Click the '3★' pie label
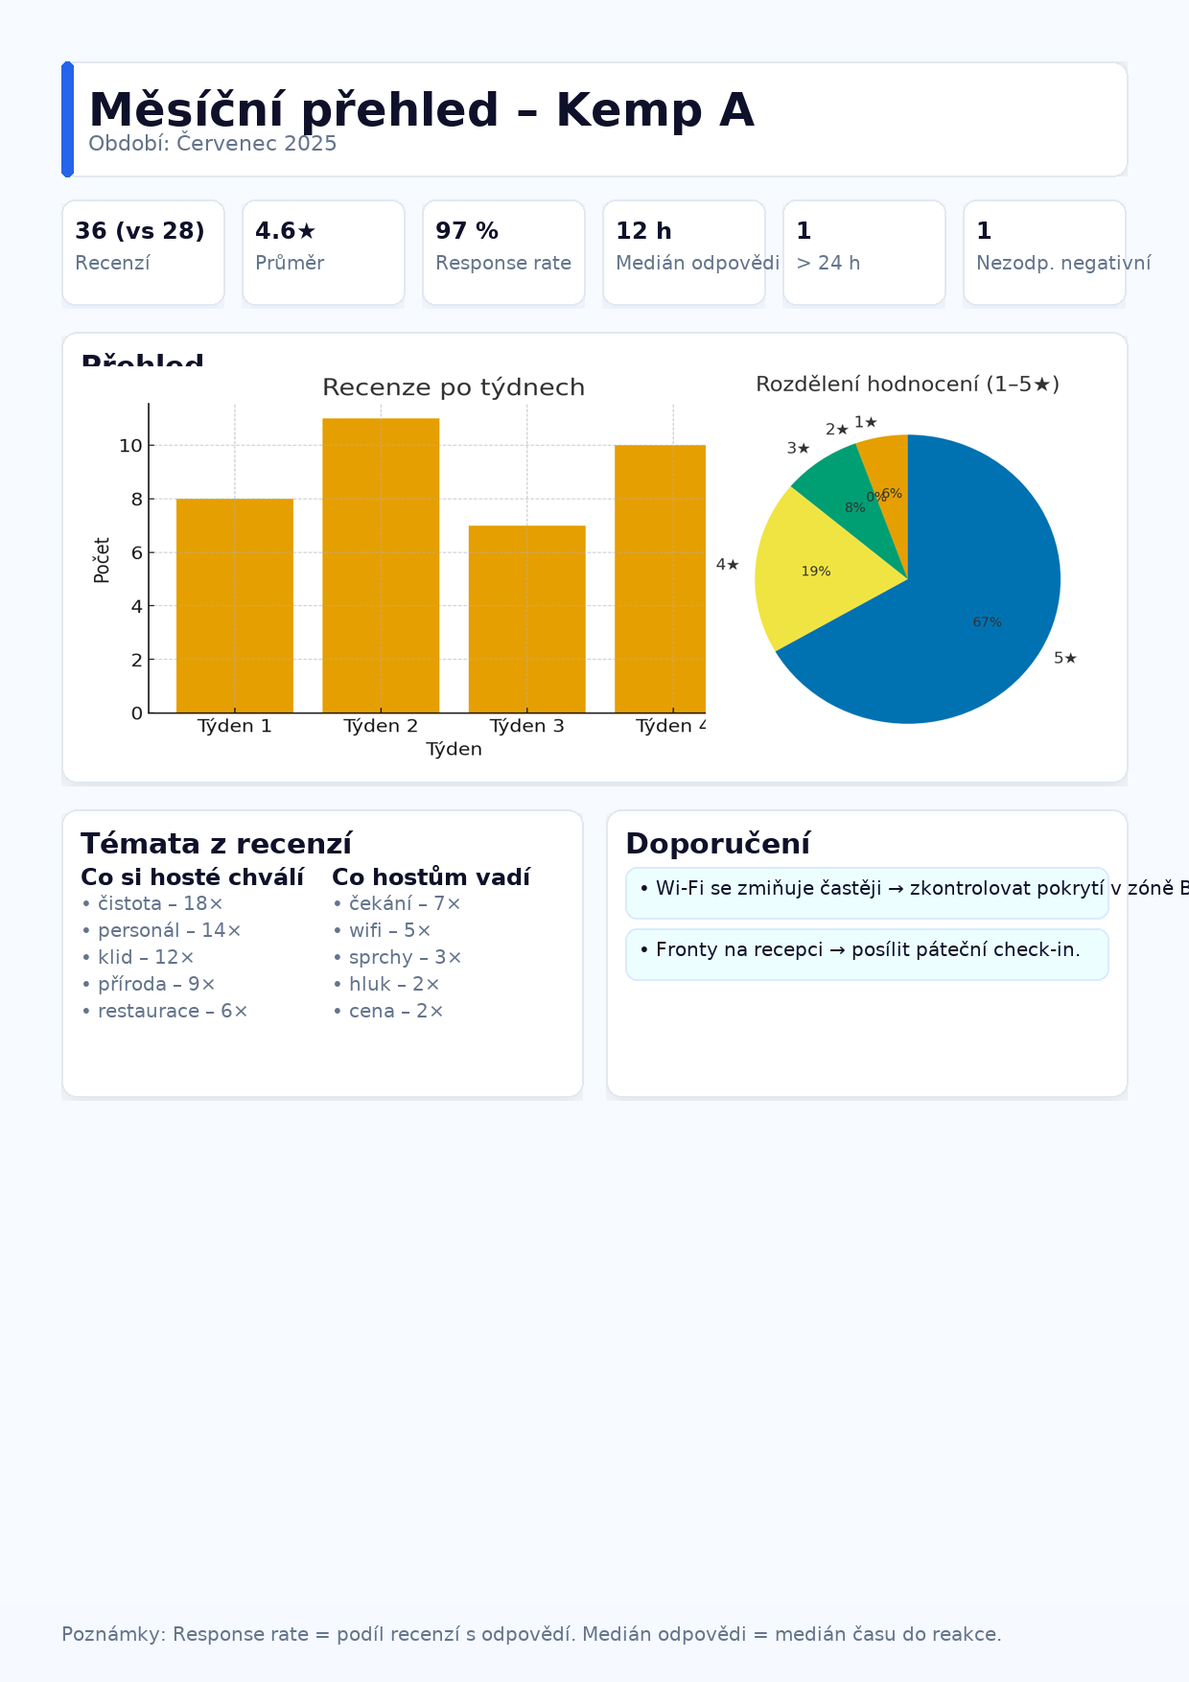The image size is (1189, 1682). 799,448
